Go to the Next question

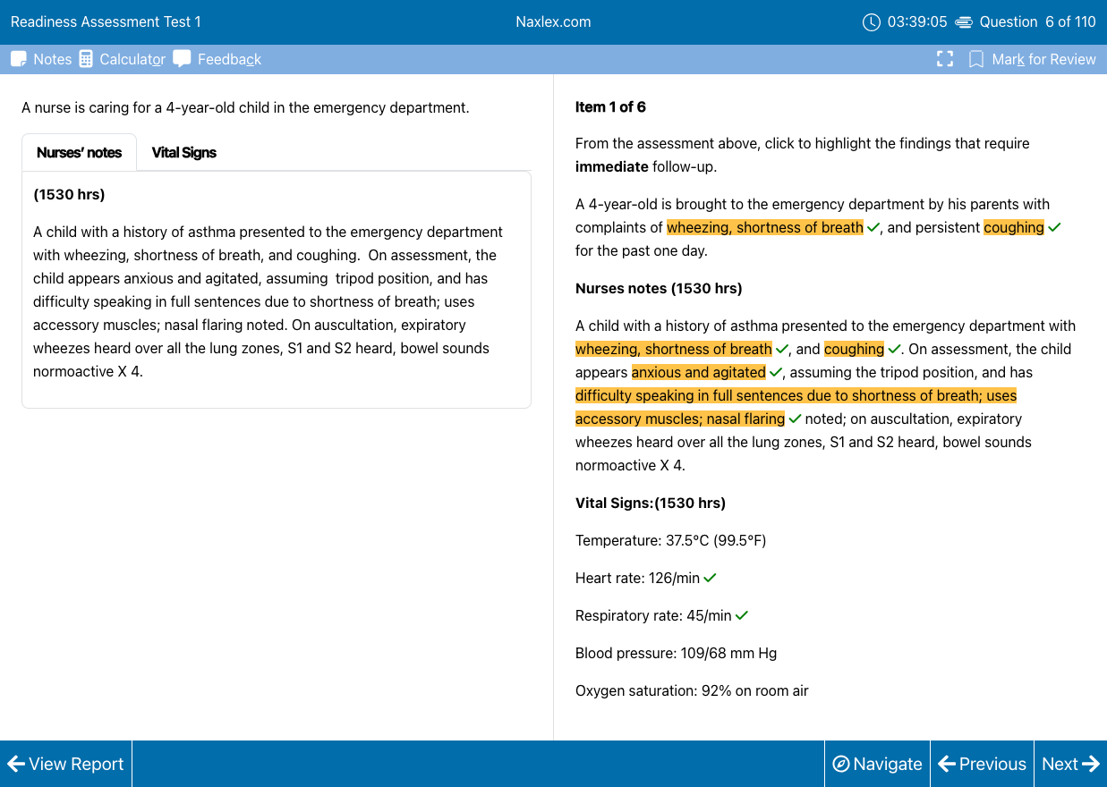[1070, 764]
